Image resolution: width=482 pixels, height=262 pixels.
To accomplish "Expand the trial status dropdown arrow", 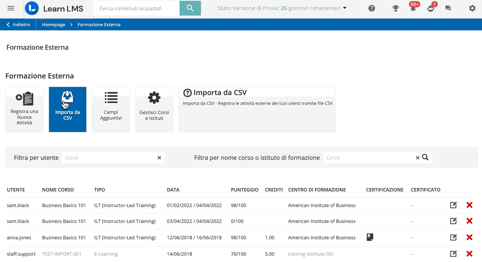I will 345,7.
